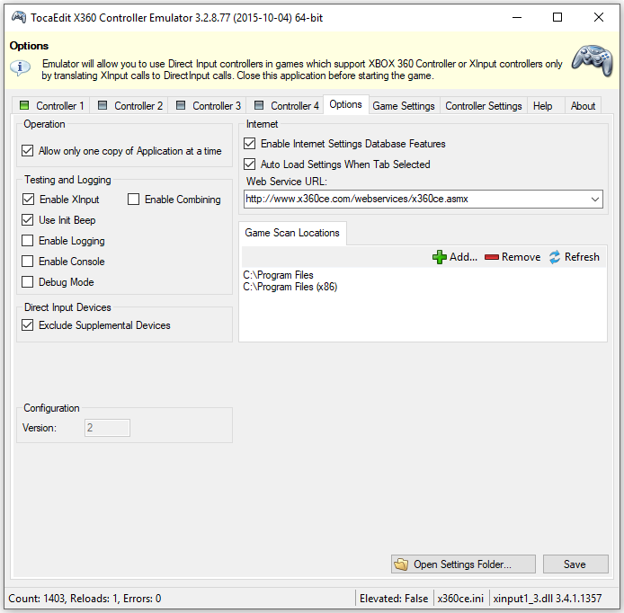This screenshot has width=624, height=613.
Task: Toggle Use Init Beep checkbox
Action: tap(28, 219)
